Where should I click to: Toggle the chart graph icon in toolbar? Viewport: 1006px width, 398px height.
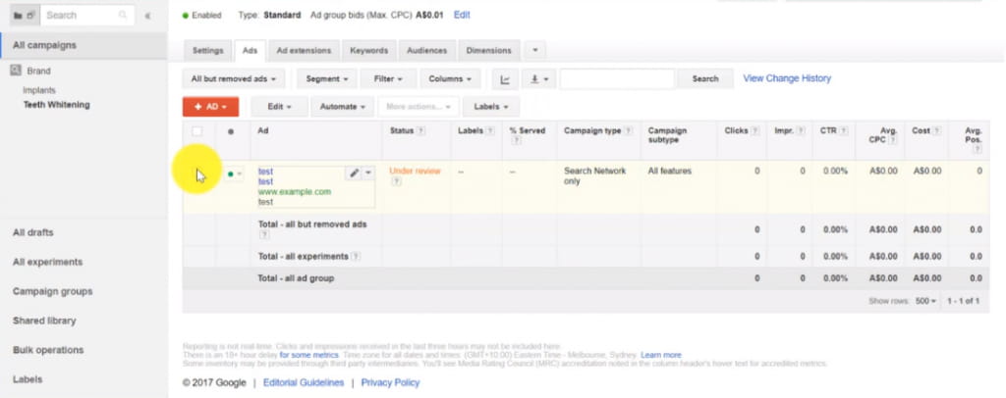[505, 78]
